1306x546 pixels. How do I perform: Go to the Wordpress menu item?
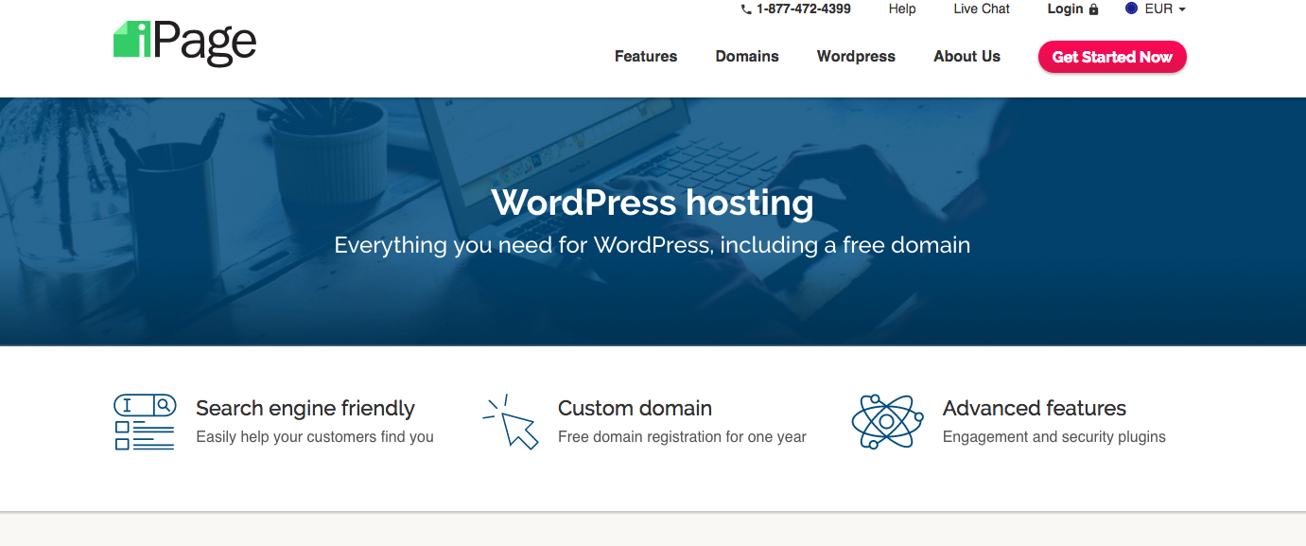[856, 57]
